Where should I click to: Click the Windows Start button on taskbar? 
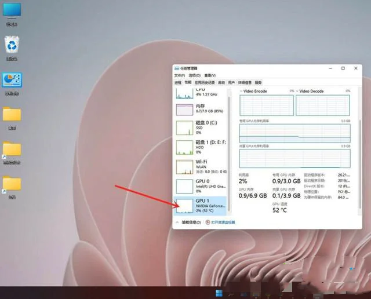click(220, 292)
